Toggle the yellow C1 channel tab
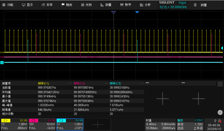Image resolution: width=224 pixels, height=131 pixels. (x=6, y=121)
